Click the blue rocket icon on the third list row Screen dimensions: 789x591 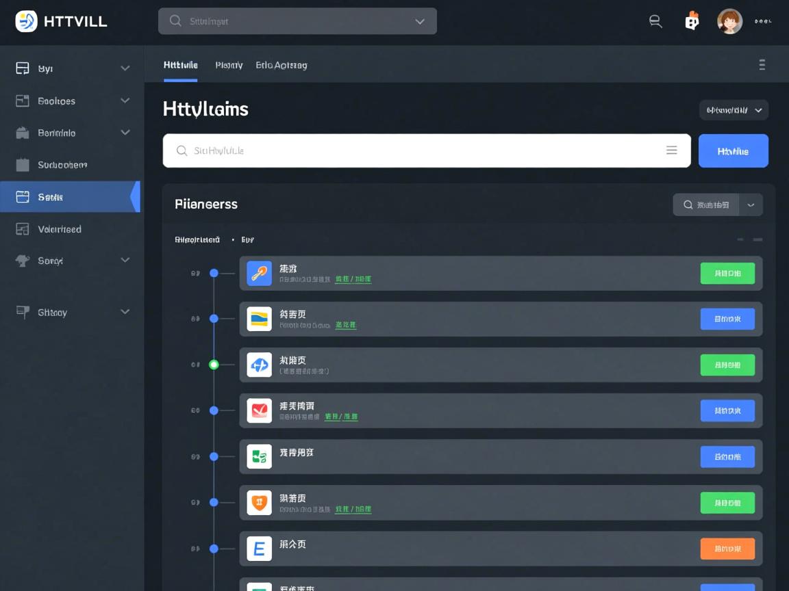(x=259, y=365)
